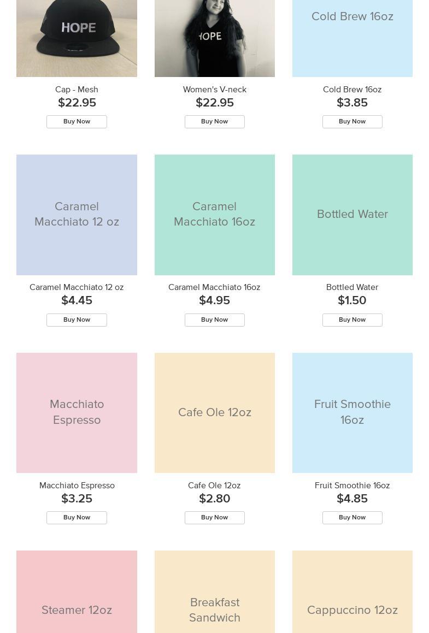Click the Breakfast Sandwich tile
Viewport: 429px width, 633px height.
point(214,593)
